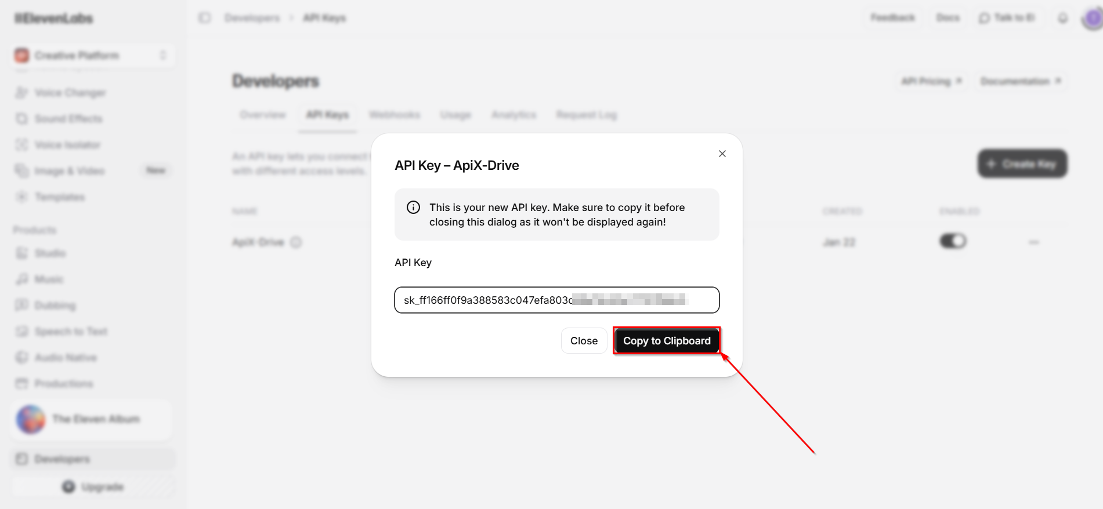
Task: Open the ApiX-Drive row more options menu
Action: (x=1033, y=242)
